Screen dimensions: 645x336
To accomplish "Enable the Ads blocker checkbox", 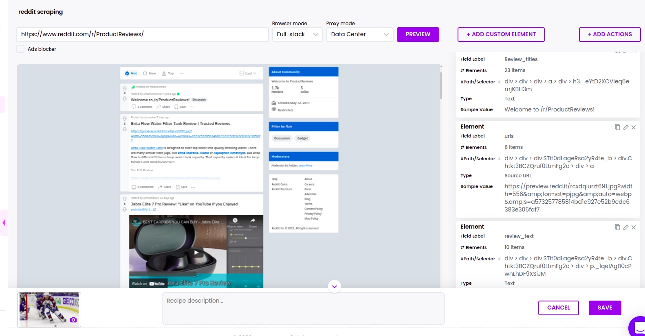I will pyautogui.click(x=20, y=49).
